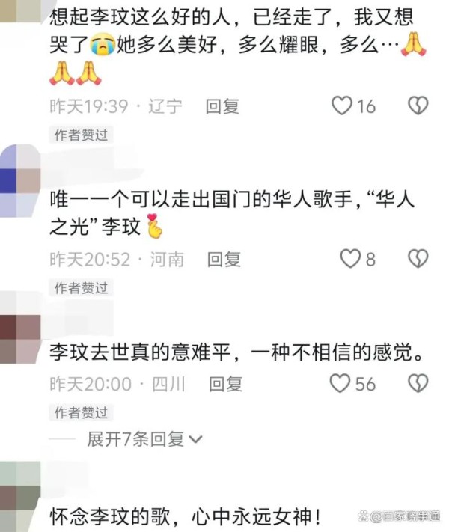Click the chevron beside 展开7条回复

pos(195,440)
